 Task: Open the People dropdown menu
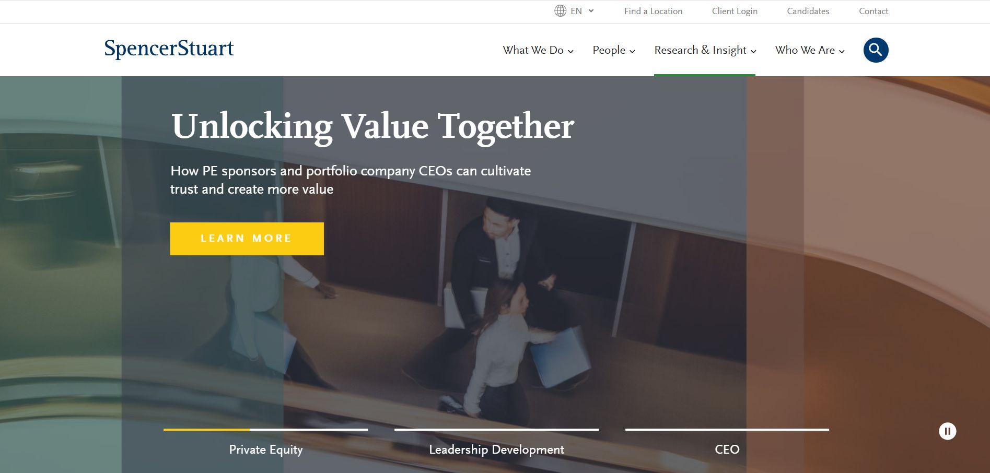click(x=614, y=50)
